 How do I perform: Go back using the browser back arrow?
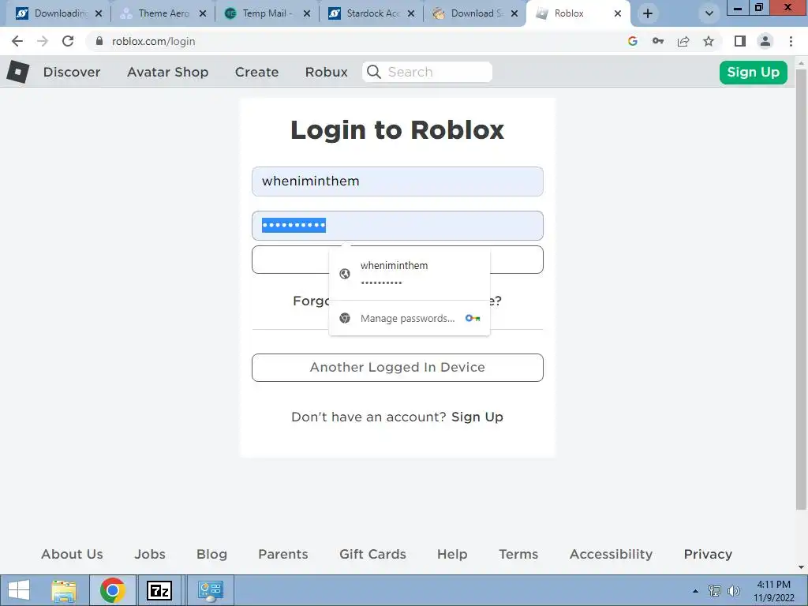pos(17,41)
